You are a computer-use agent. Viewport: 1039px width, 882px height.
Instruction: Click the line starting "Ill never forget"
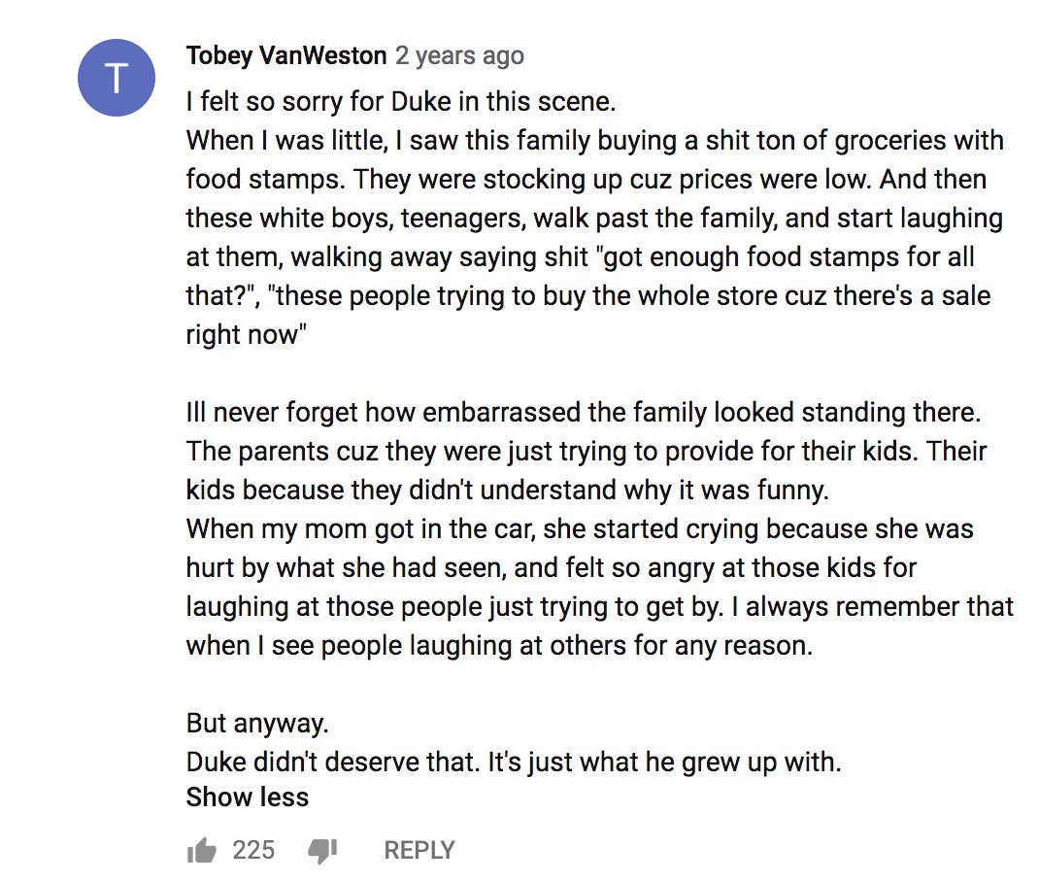coord(584,412)
